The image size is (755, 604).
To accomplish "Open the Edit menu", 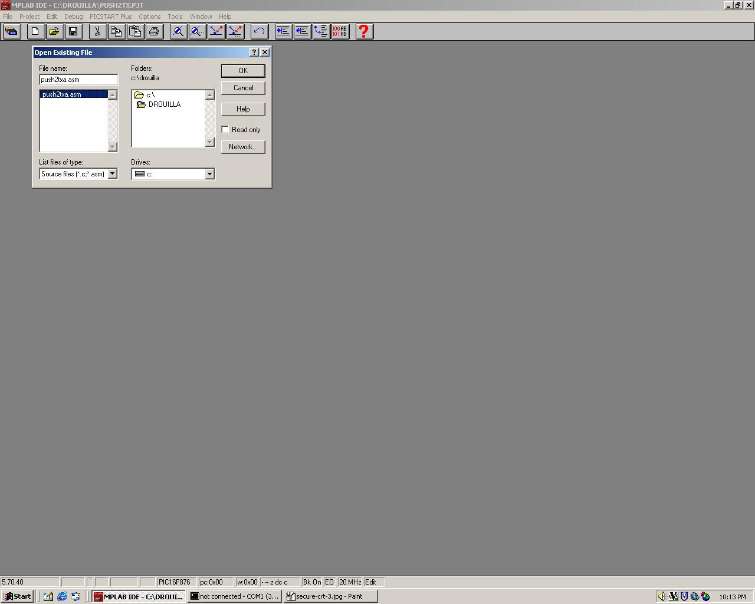I will coord(52,17).
